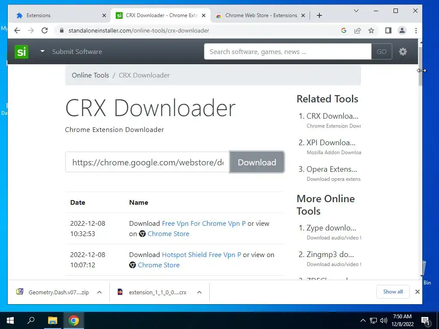Open the Chrome profile avatar
This screenshot has width=439, height=329.
tap(402, 30)
